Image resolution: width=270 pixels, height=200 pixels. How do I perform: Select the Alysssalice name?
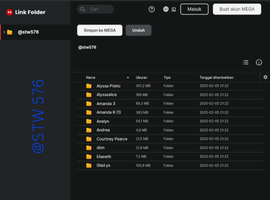(107, 95)
